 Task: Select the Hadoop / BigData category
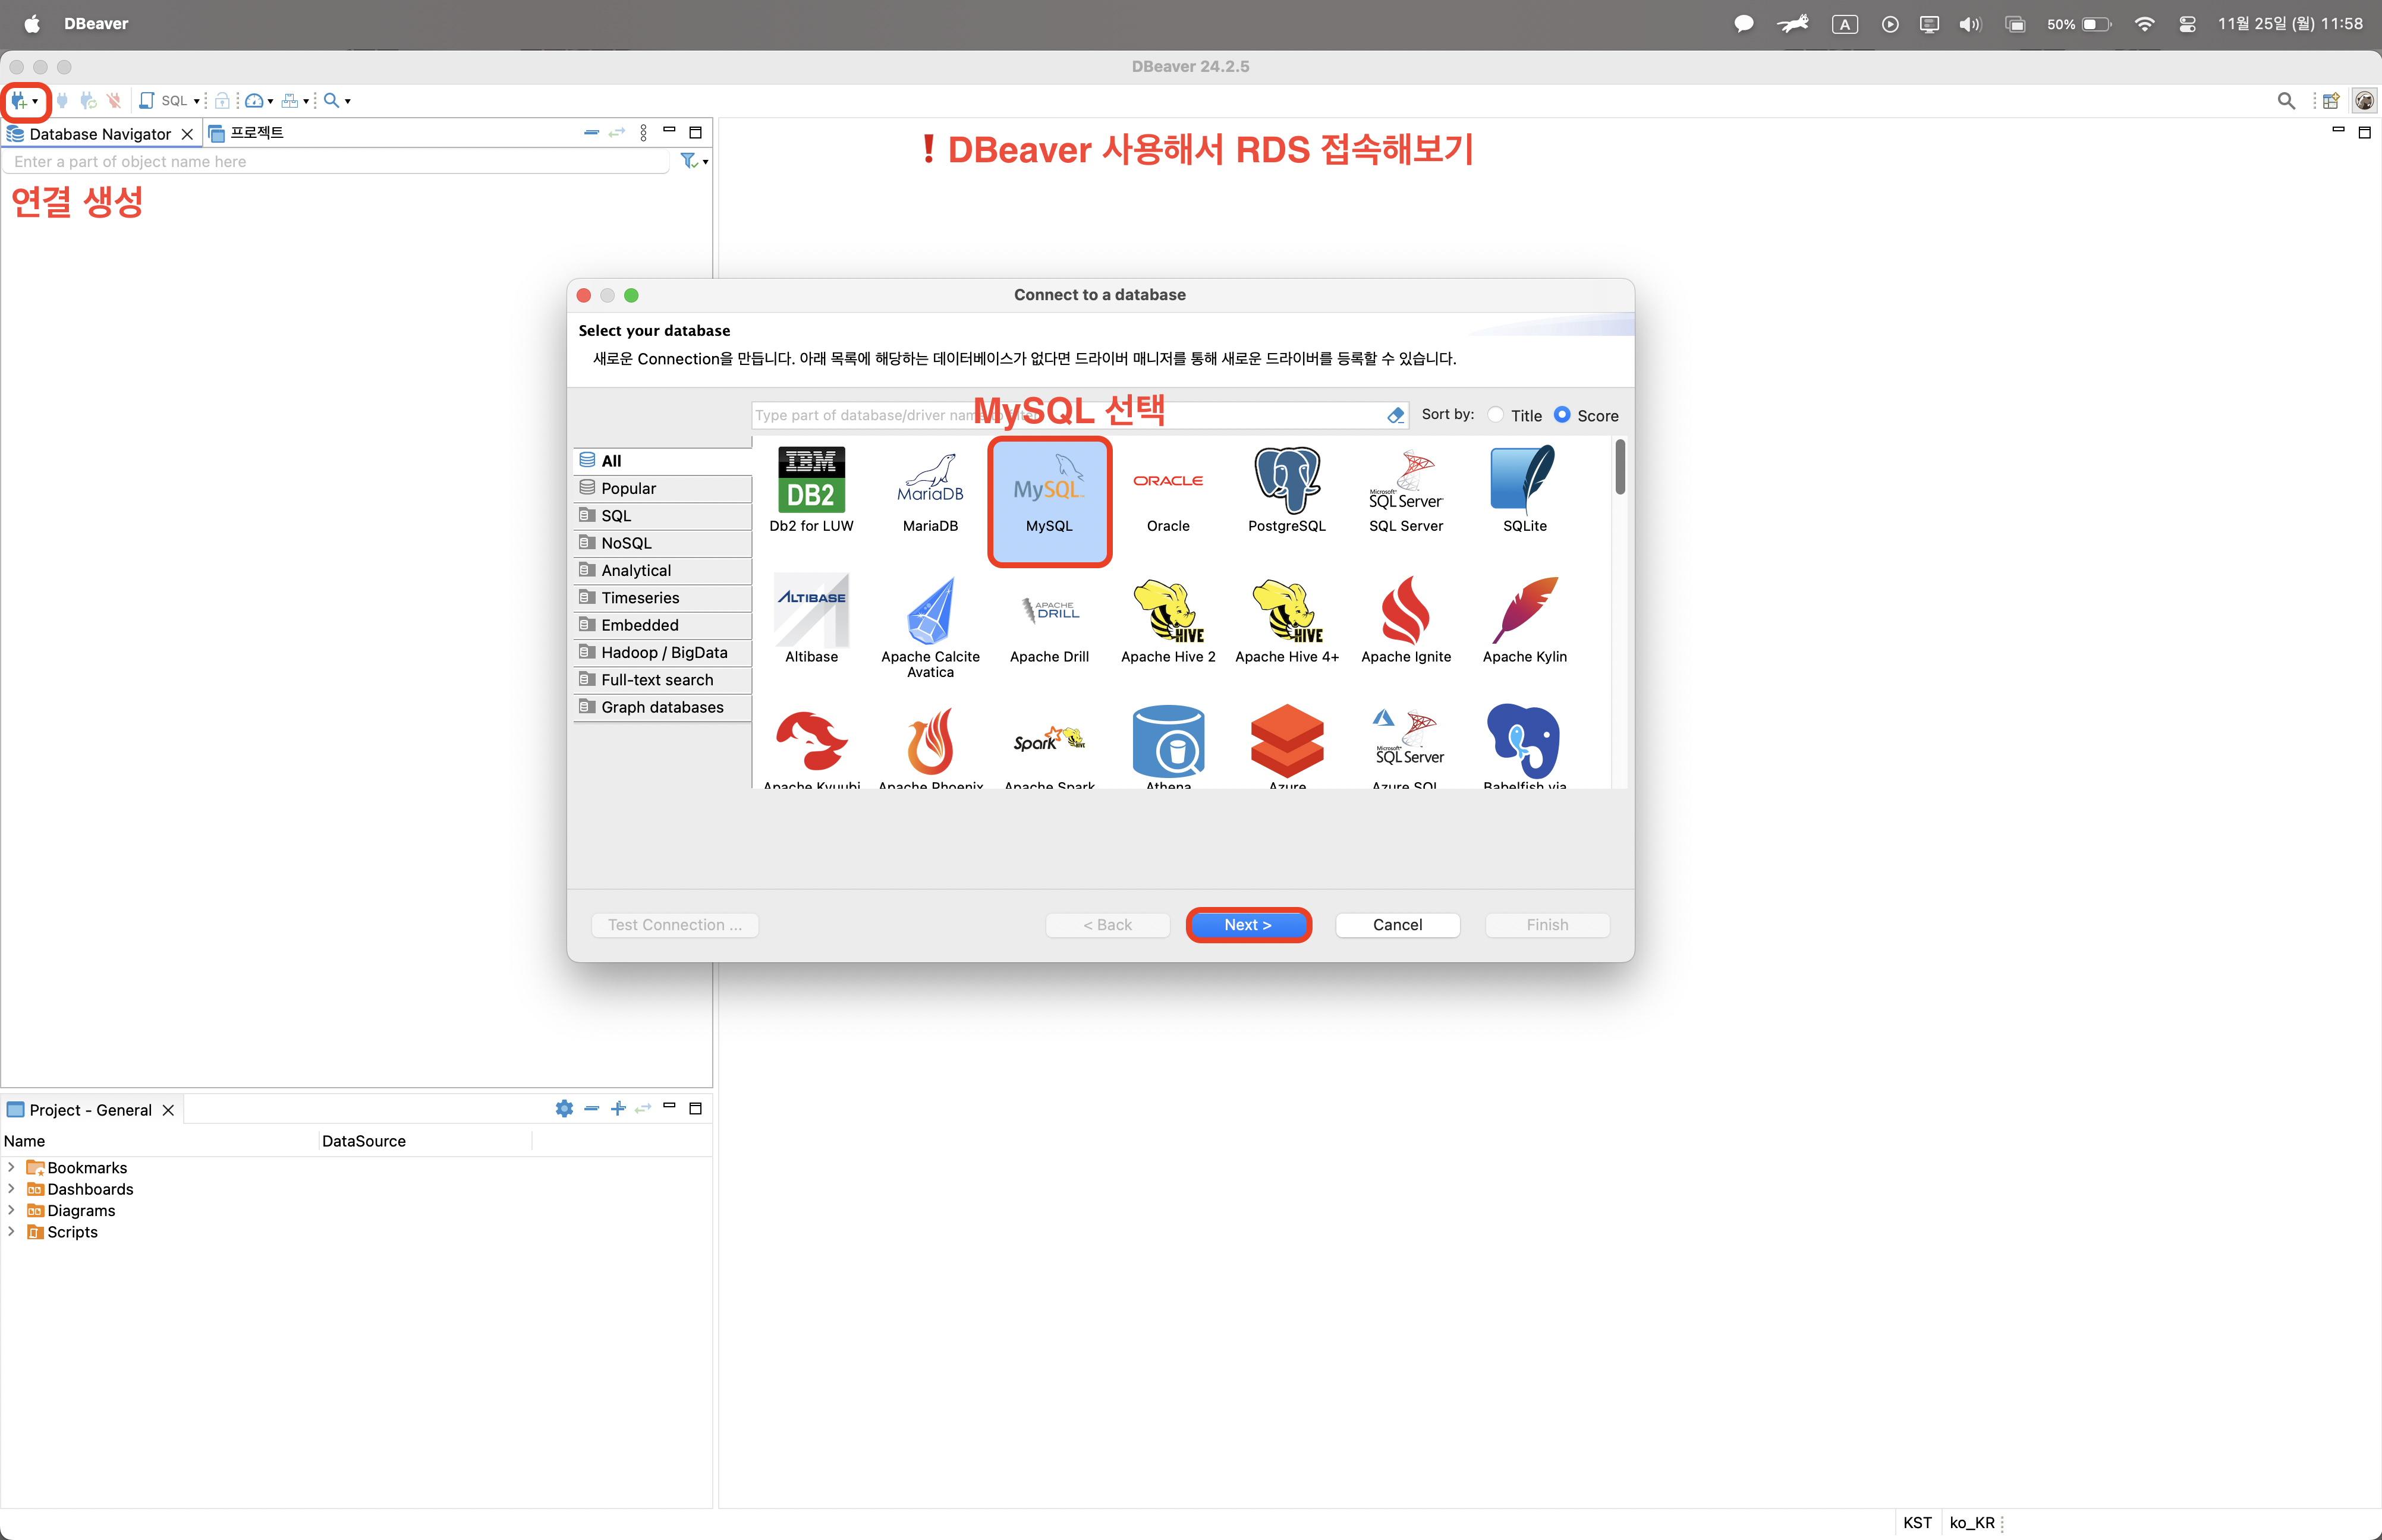(x=662, y=652)
